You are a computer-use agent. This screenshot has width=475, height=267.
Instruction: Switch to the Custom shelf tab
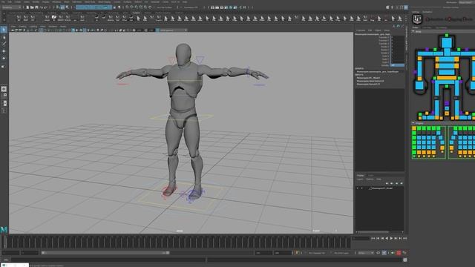point(136,13)
